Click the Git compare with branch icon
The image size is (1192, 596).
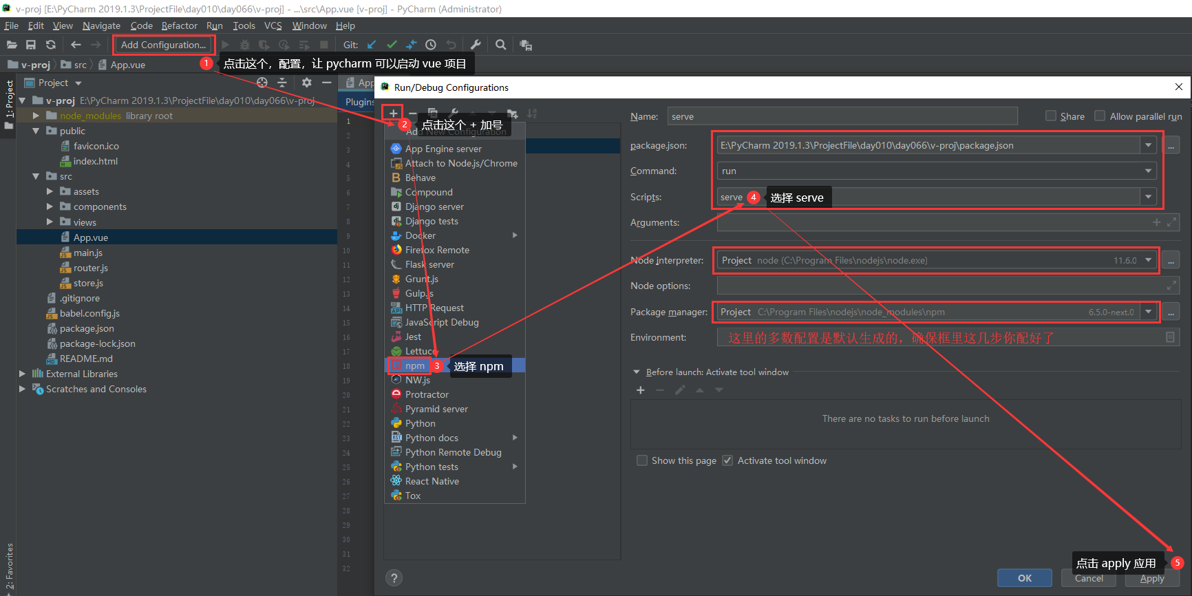point(411,45)
